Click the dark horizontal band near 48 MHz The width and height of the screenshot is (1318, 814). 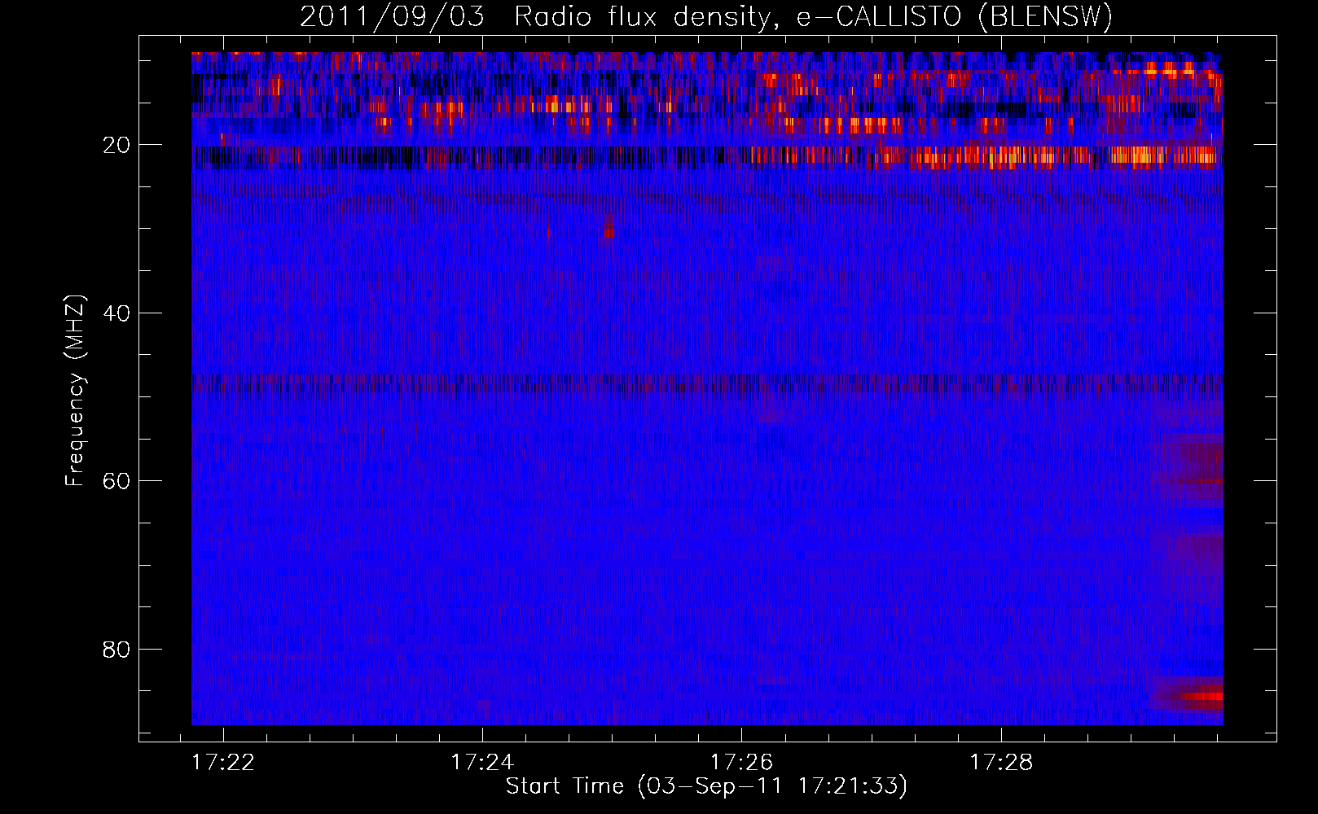(x=707, y=383)
